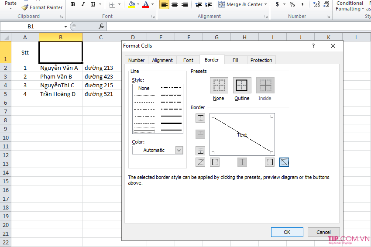Screen dimensions: 371x247
Task: Click Insert Function fx icon
Action: coord(101,26)
